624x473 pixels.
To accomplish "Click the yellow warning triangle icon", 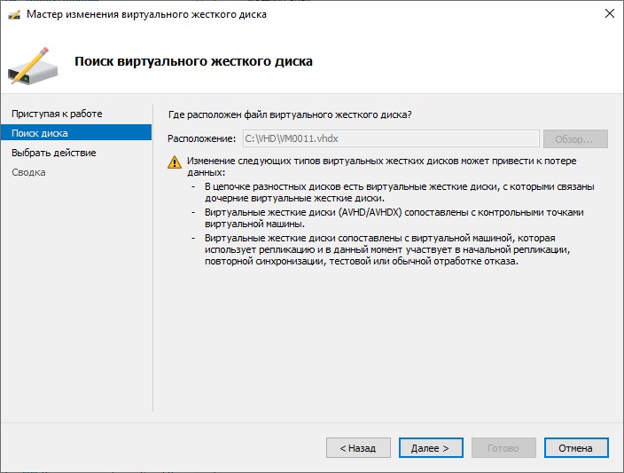I will [x=175, y=162].
